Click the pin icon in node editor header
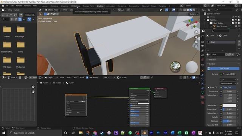This screenshot has height=136, width=242. pos(152,77)
